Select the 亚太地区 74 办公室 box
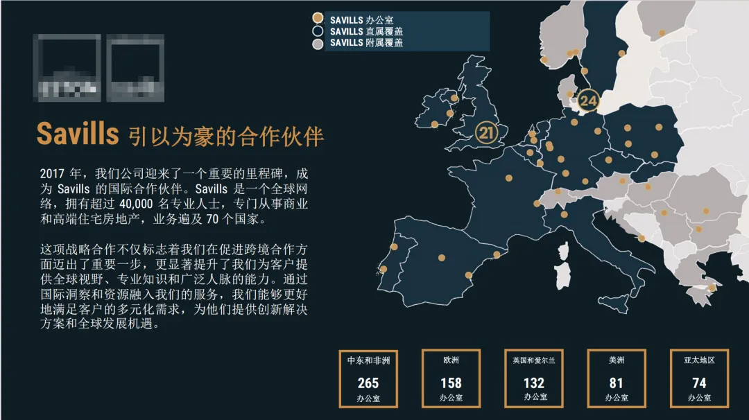Viewport: 749px width, 420px height. coord(699,379)
